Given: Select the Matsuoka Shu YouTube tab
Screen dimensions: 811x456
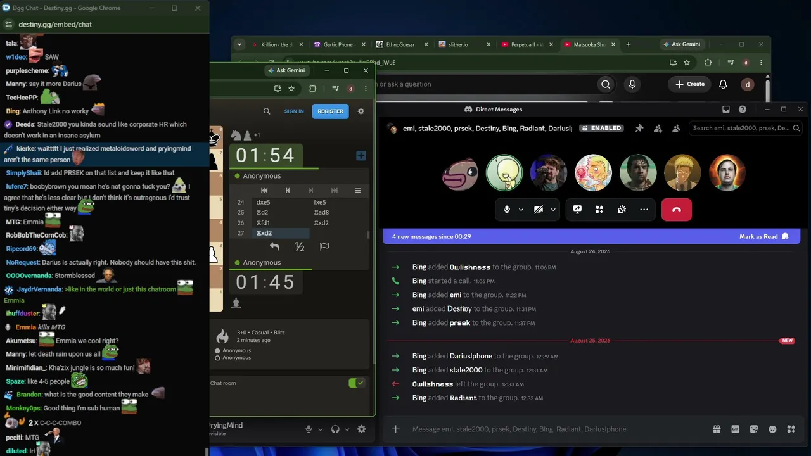Looking at the screenshot, I should click(x=589, y=44).
